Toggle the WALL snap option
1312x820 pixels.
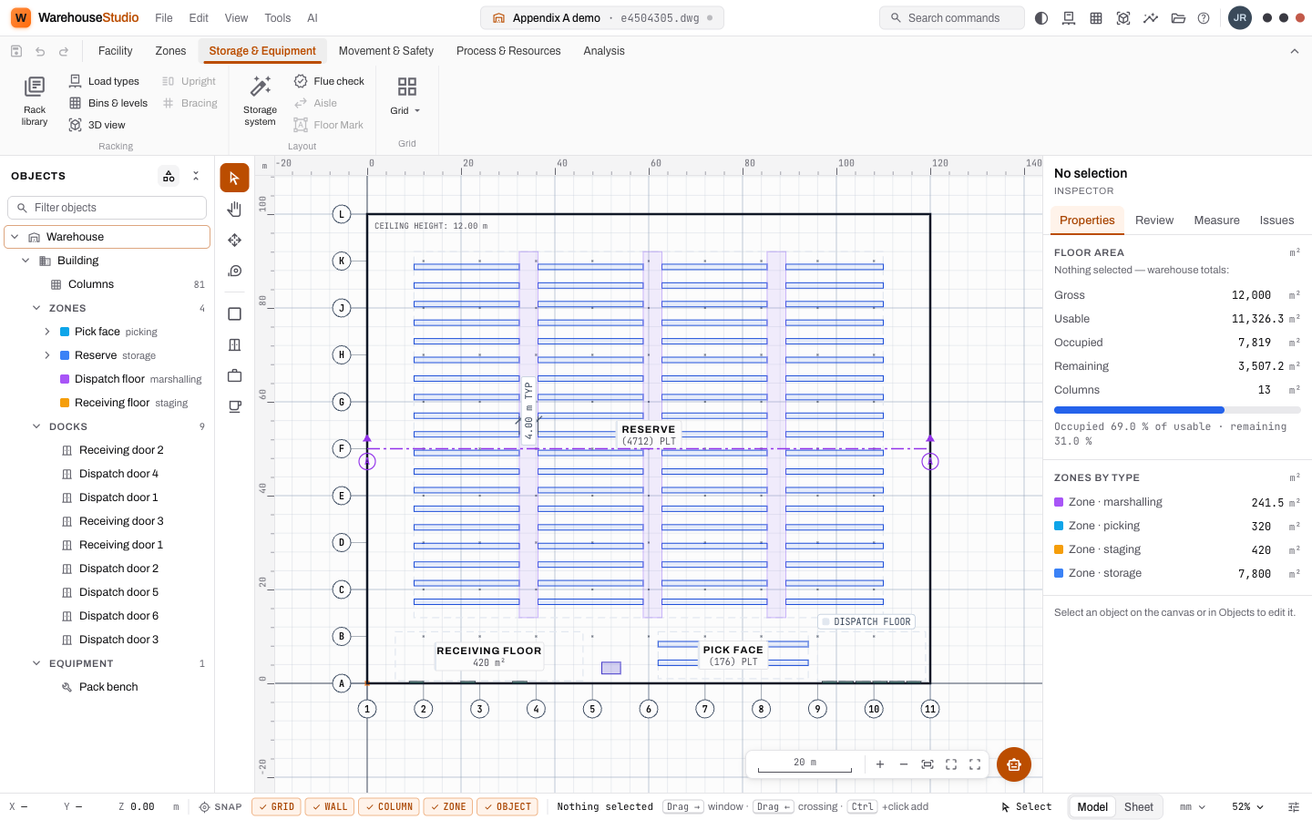330,807
